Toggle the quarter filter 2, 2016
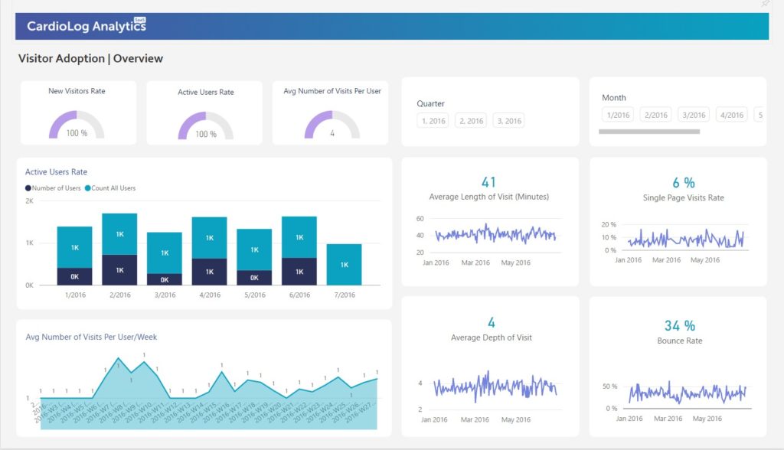The height and width of the screenshot is (450, 784). point(470,119)
